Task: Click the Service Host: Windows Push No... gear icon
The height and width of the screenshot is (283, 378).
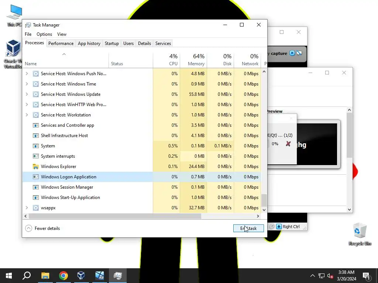Action: tap(36, 74)
